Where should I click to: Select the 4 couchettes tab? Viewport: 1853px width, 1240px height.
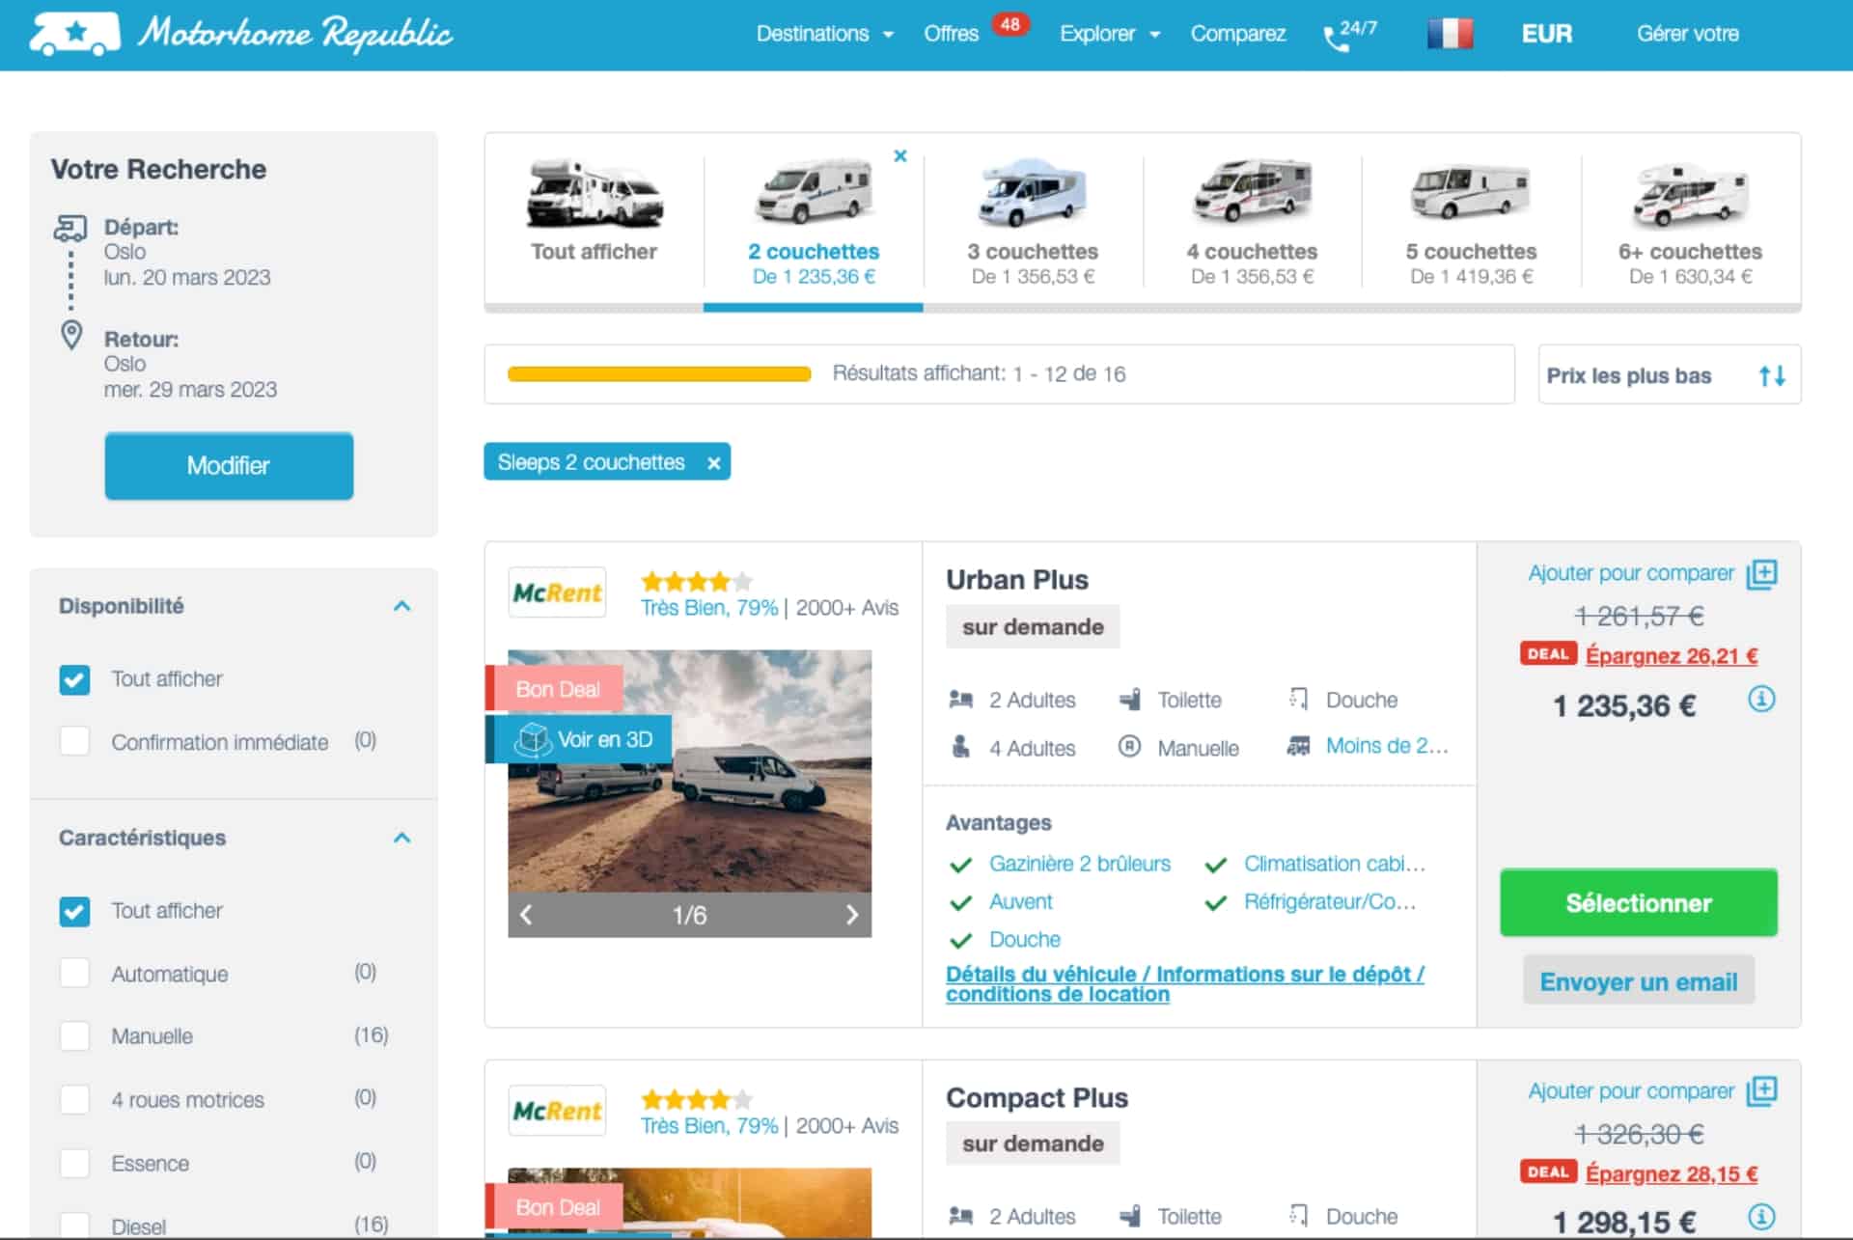[1252, 222]
